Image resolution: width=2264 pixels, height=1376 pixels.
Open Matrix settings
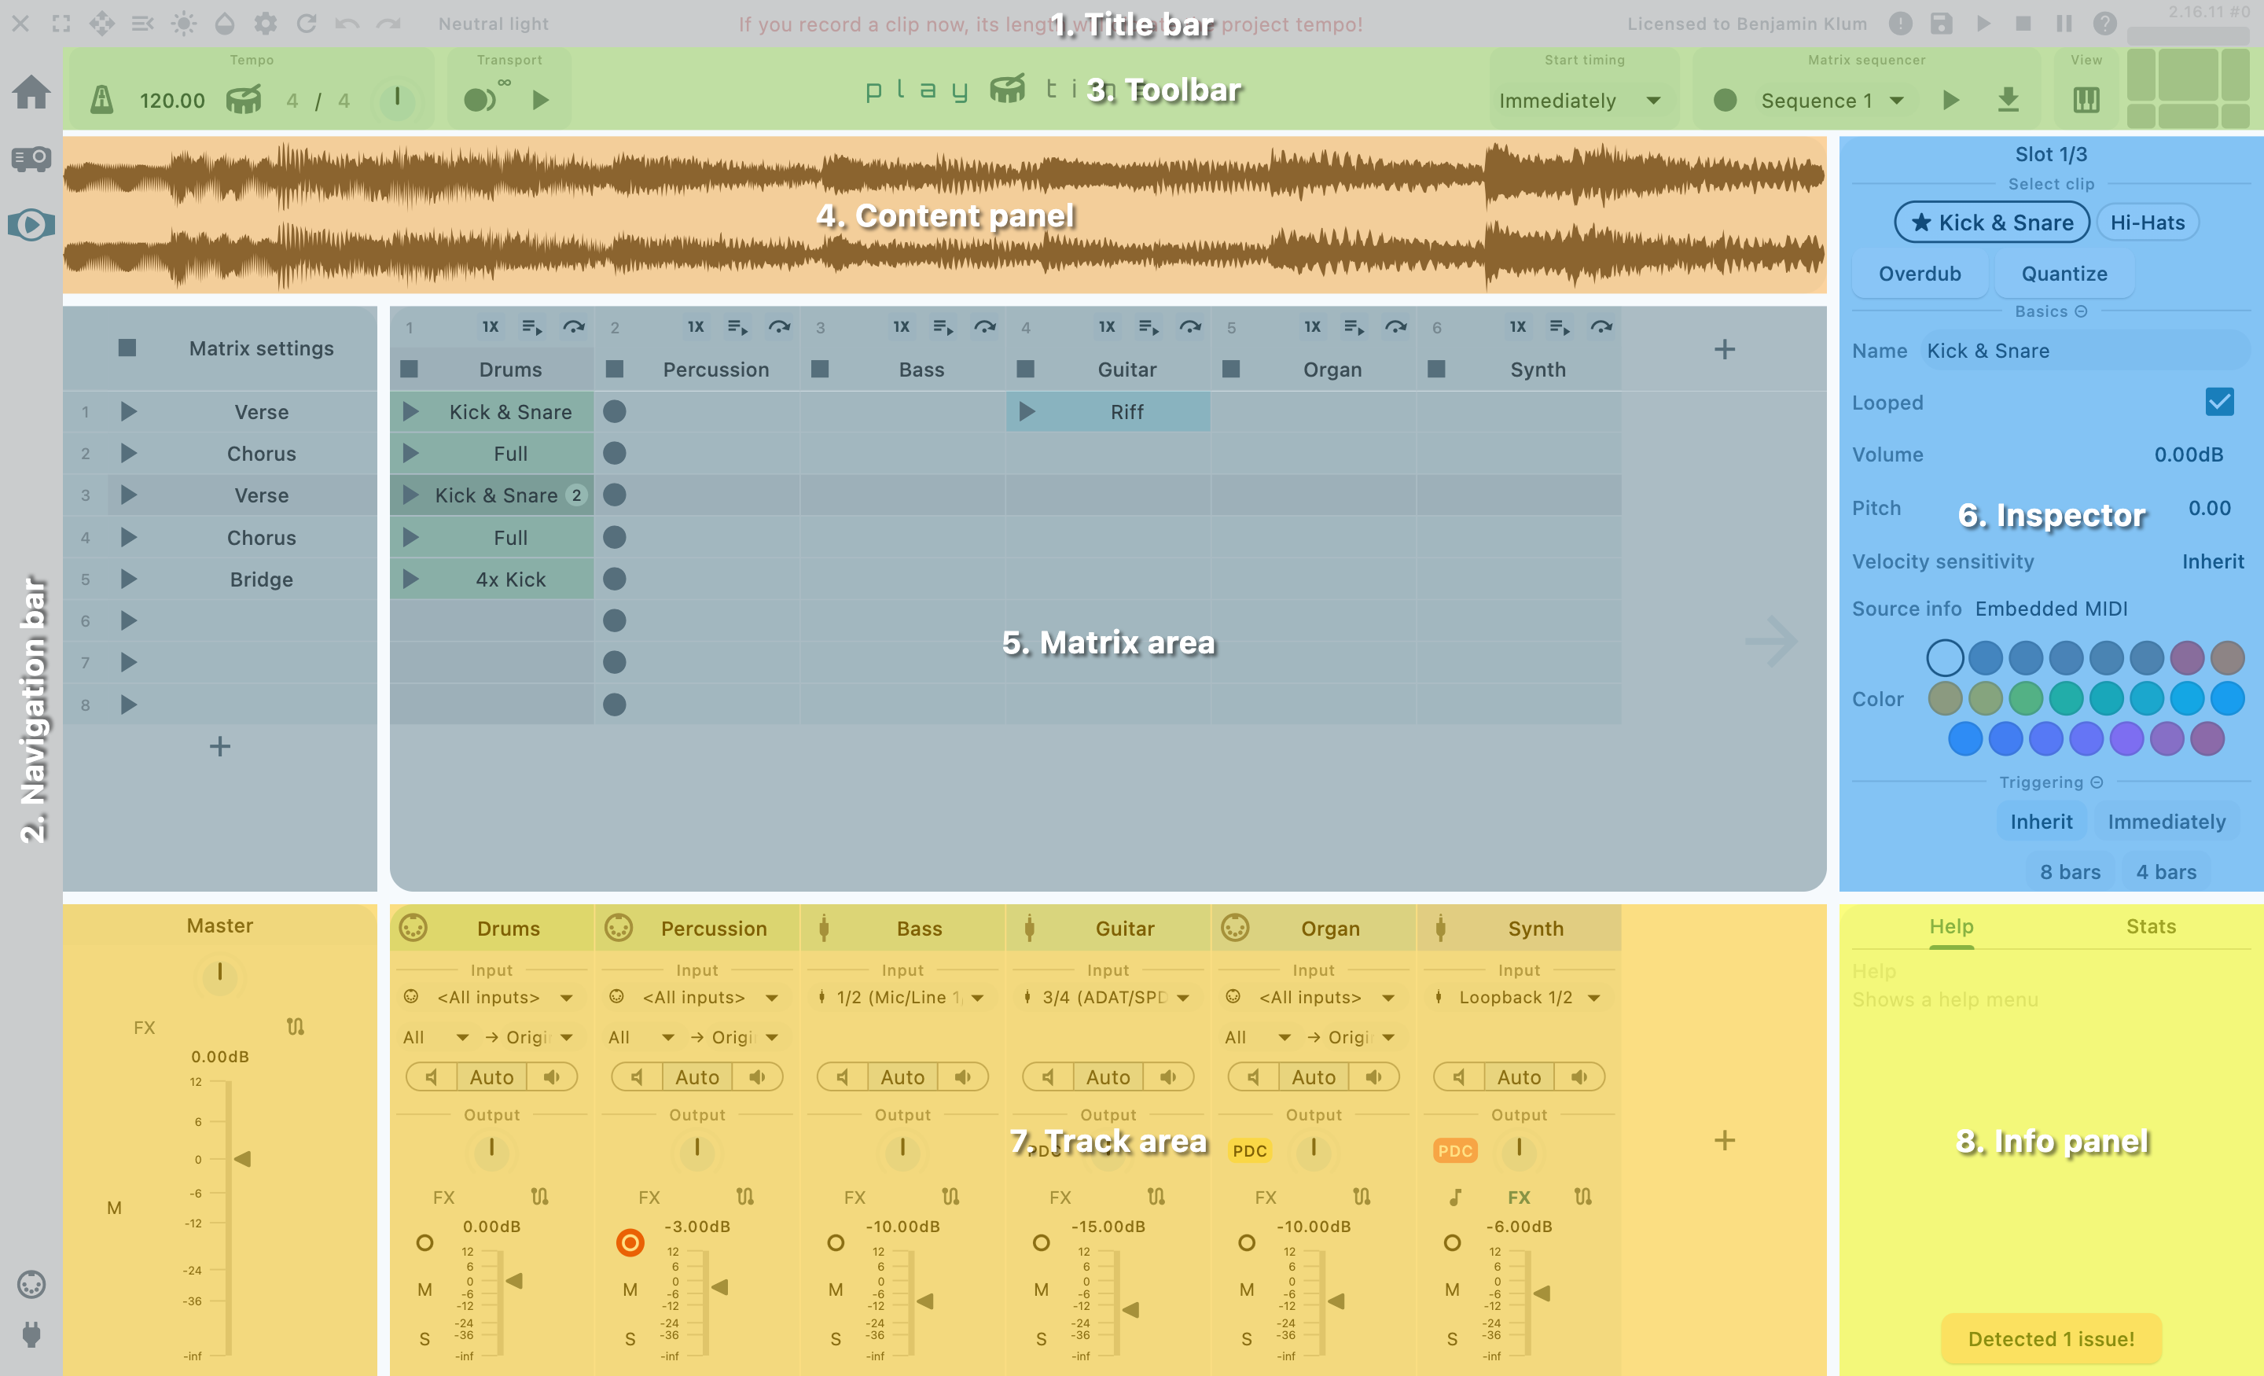pos(261,348)
